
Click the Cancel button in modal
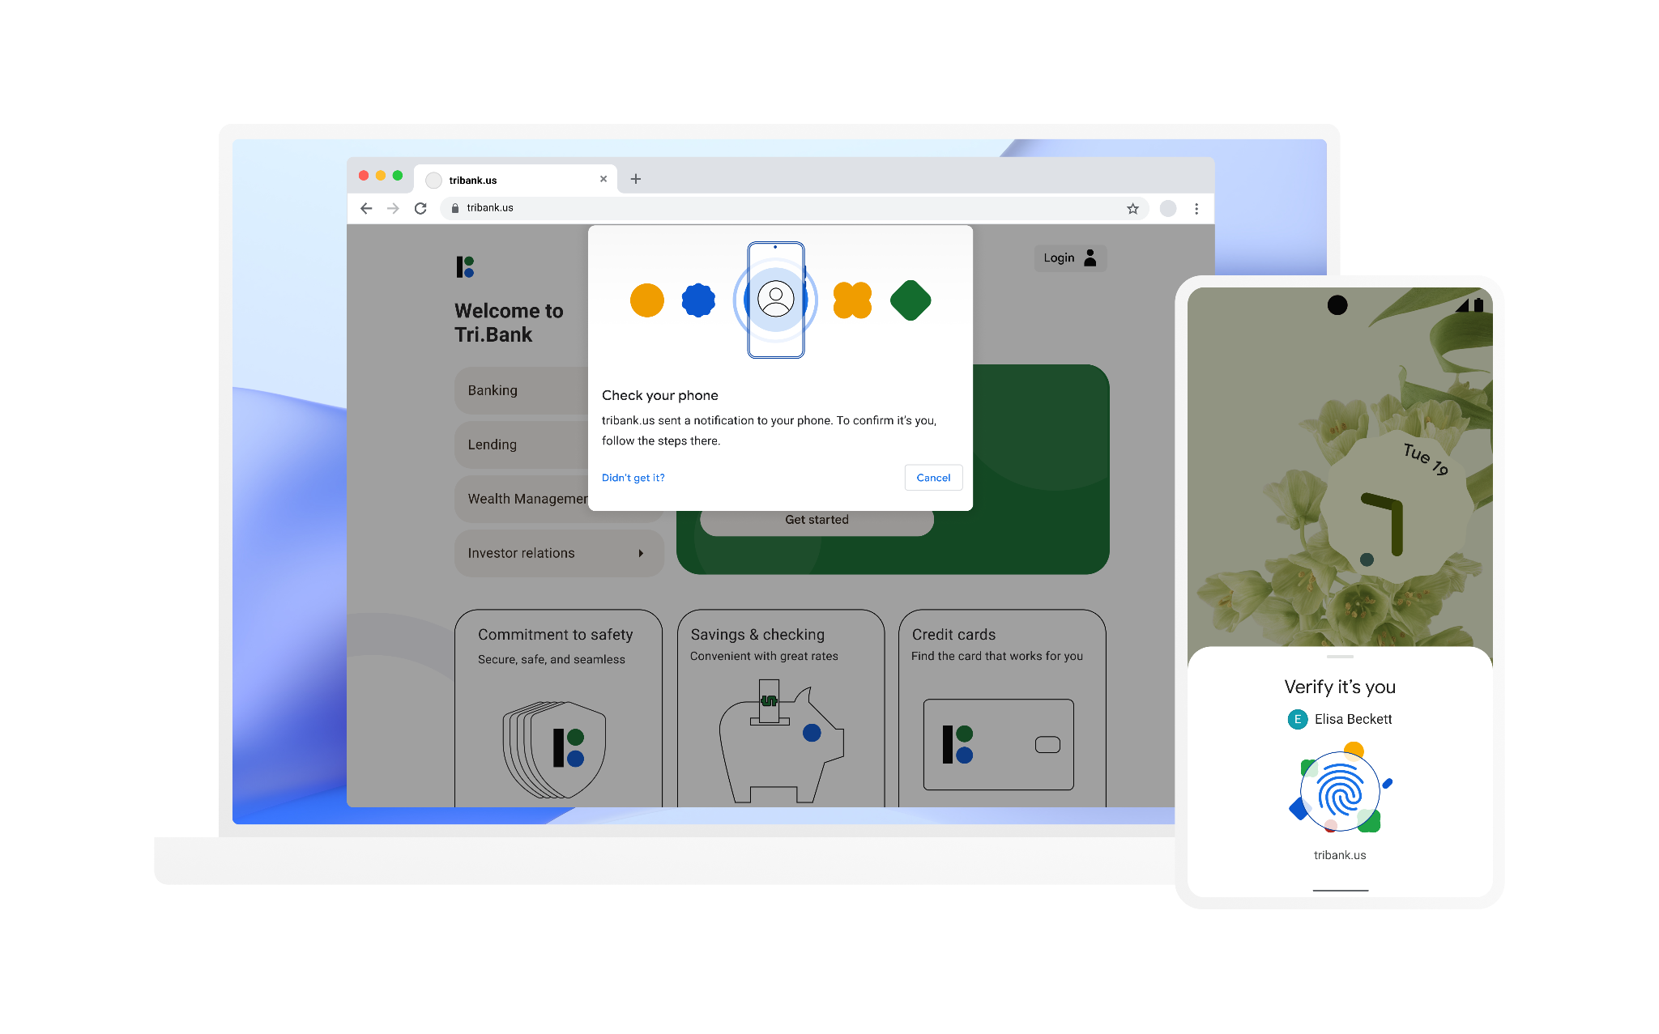[932, 478]
